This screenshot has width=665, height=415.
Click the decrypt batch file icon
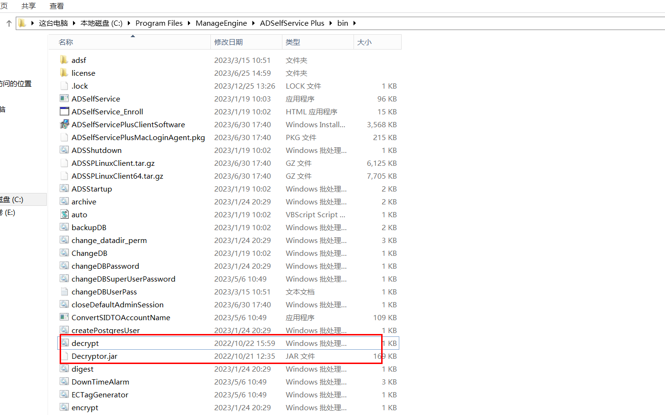pos(64,343)
